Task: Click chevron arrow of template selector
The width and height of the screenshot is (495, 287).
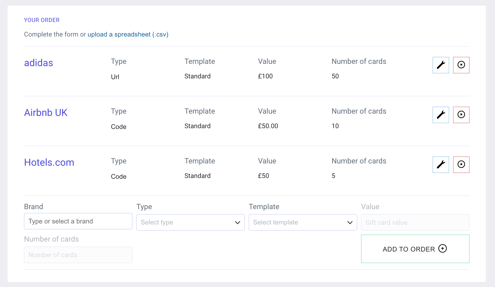Action: click(x=350, y=223)
